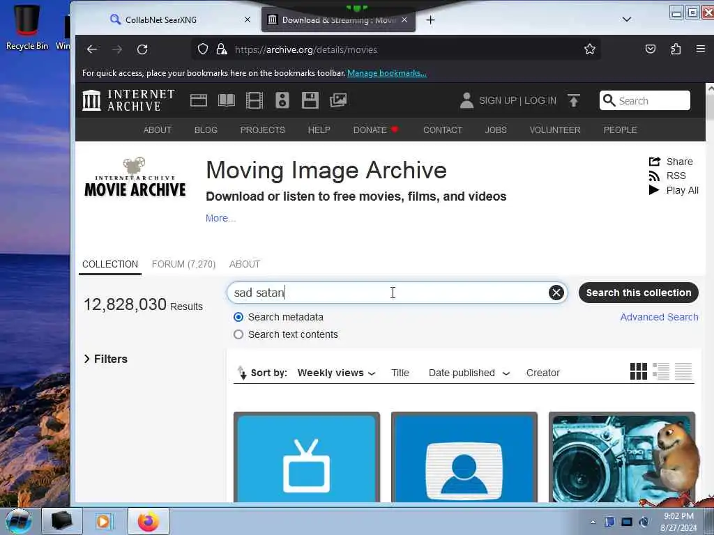Reload the page

point(142,49)
